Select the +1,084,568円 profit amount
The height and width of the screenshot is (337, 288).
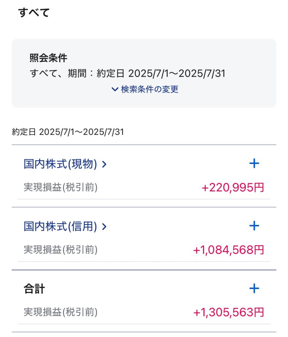(228, 250)
